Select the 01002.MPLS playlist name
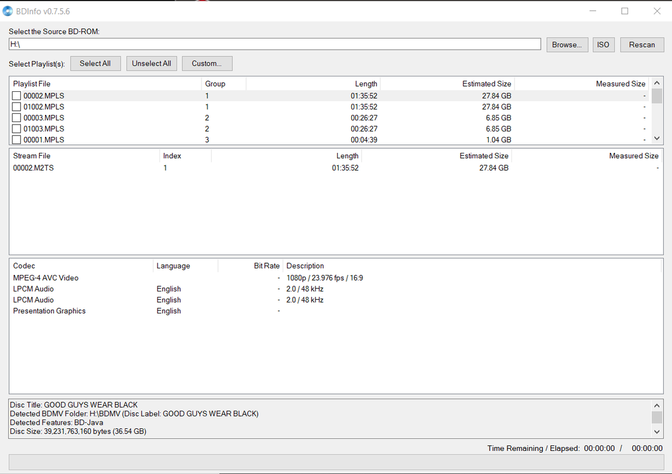Screen dimensions: 672x474 (44, 107)
